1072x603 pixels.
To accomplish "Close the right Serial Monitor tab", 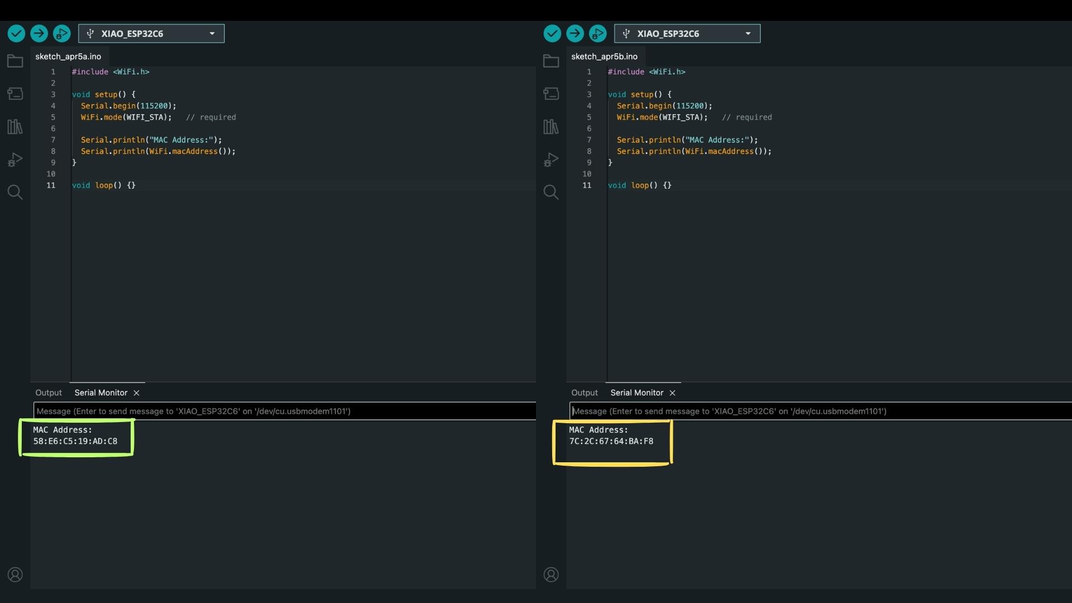I will 672,393.
